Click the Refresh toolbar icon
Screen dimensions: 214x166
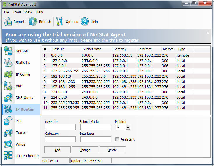[x=33, y=21]
